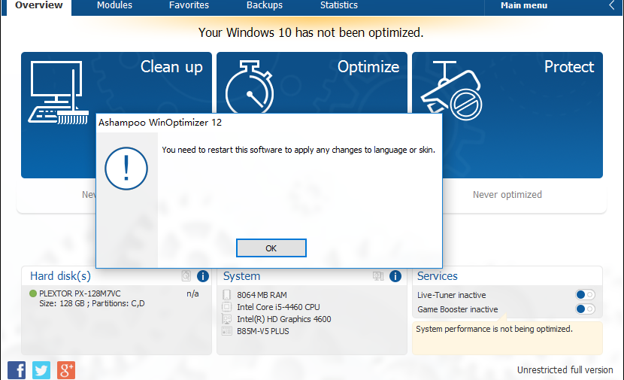Click 'System performance is not being optimized' note
This screenshot has width=624, height=380.
pos(494,329)
